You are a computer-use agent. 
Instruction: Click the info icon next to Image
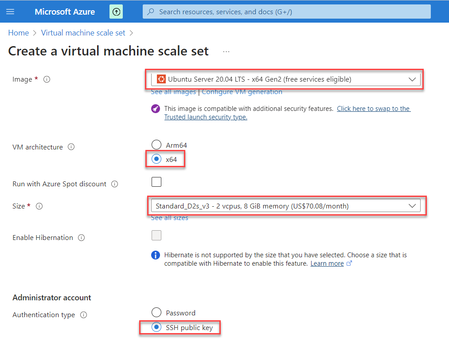pos(47,79)
